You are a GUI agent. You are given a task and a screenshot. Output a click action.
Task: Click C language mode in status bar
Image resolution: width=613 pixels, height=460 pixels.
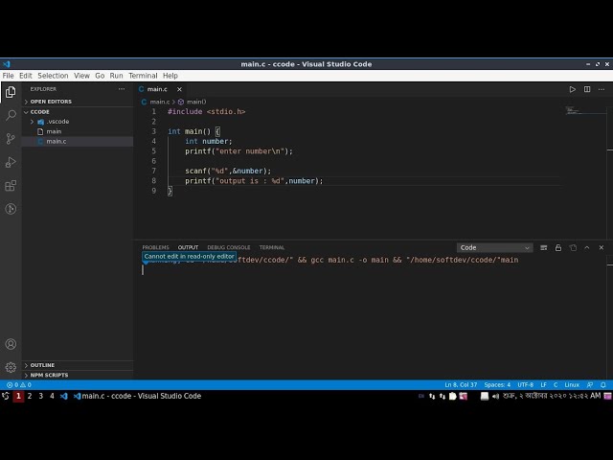coord(556,385)
